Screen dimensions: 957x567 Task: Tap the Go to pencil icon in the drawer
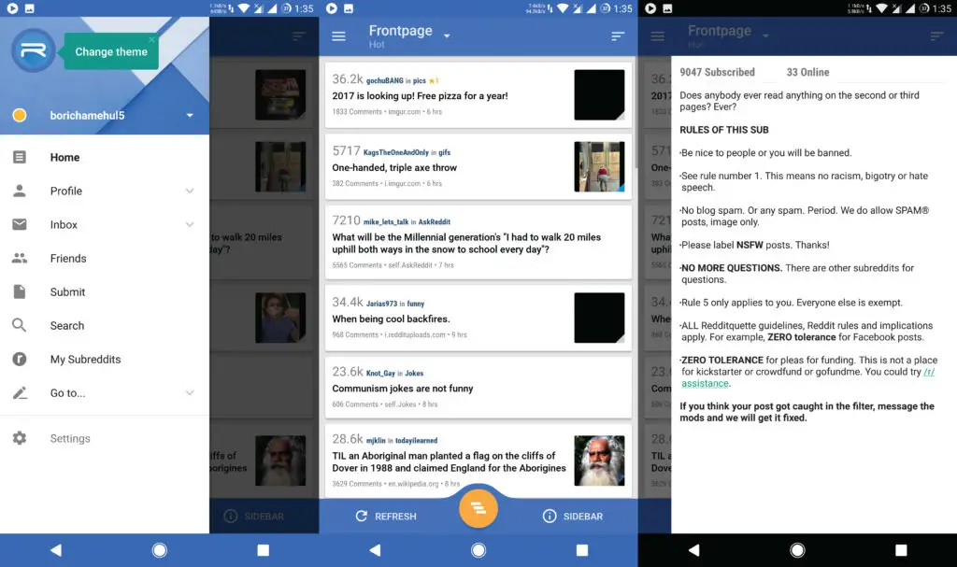tap(20, 393)
